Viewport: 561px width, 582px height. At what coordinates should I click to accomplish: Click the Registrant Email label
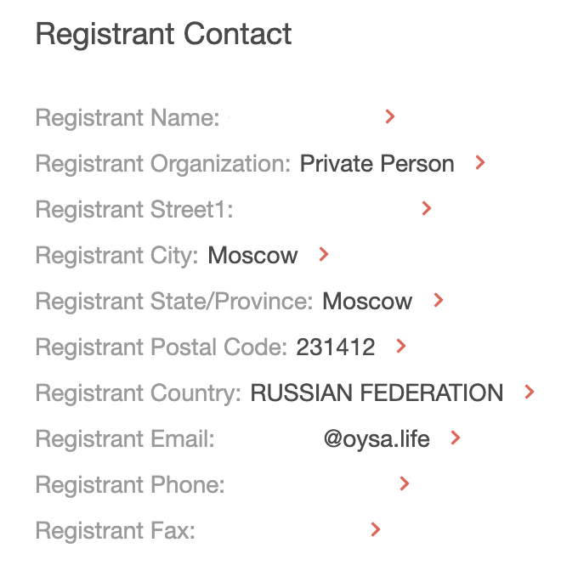coord(125,439)
